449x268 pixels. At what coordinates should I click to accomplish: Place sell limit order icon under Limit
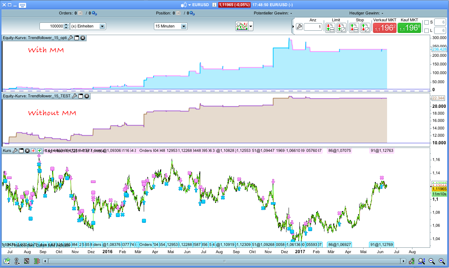[341, 28]
